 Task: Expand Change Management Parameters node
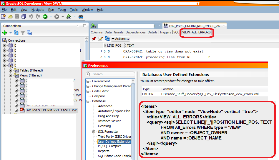coord(88,86)
